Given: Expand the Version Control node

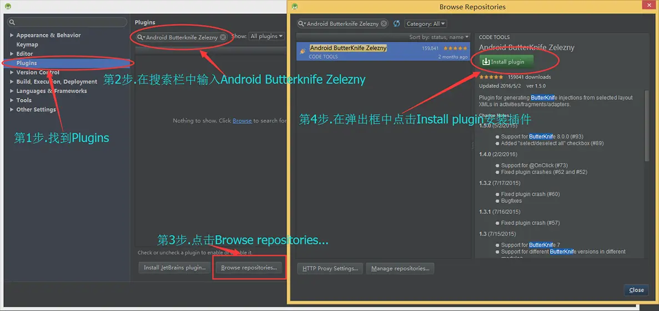Looking at the screenshot, I should tap(12, 72).
